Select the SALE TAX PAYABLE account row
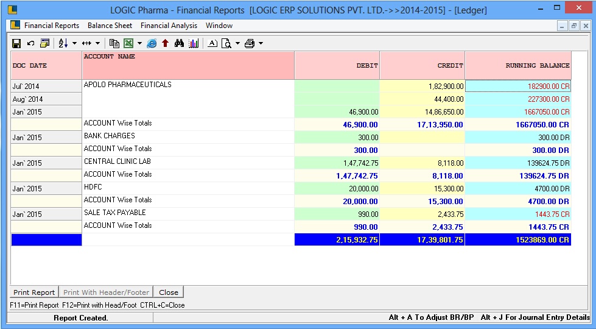The height and width of the screenshot is (329, 596). tap(188, 214)
